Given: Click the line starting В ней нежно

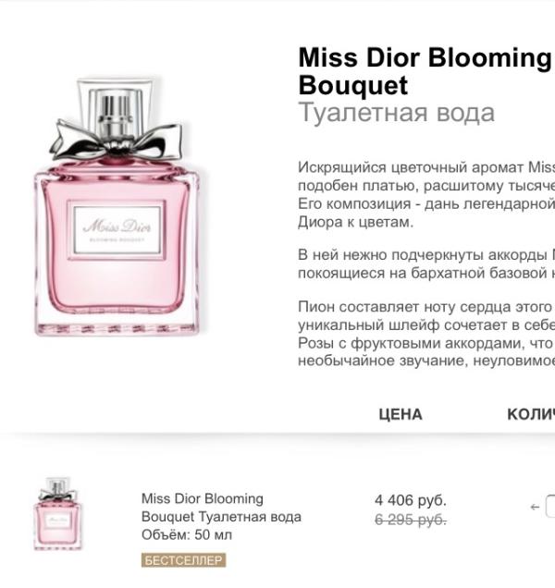Looking at the screenshot, I should (426, 255).
